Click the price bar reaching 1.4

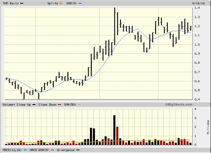click(x=115, y=27)
